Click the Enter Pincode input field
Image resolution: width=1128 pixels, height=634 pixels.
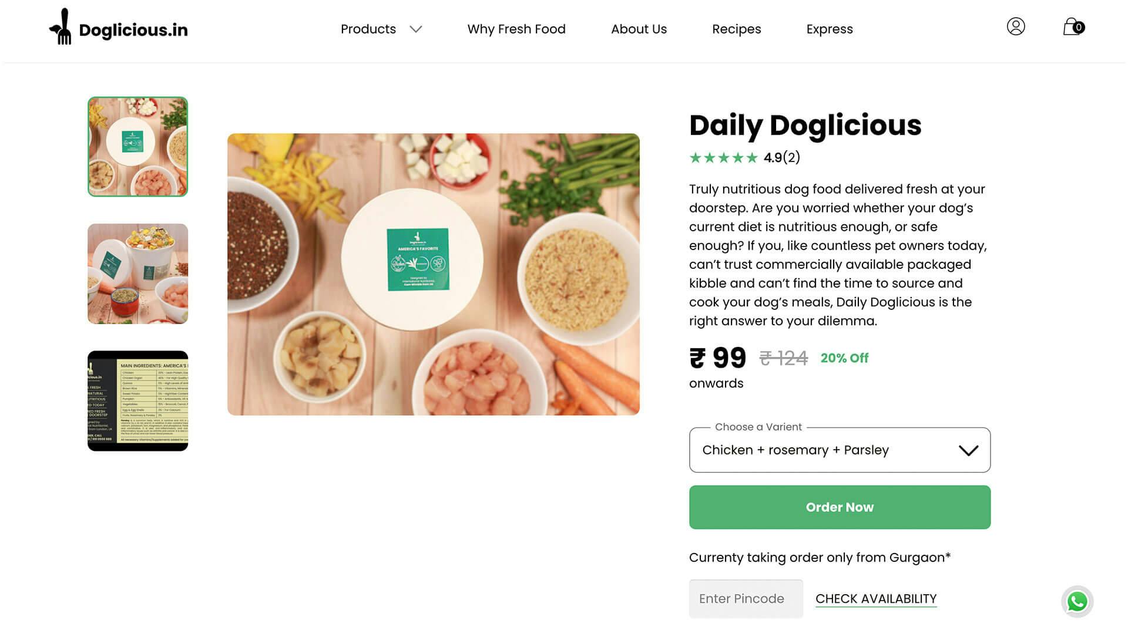click(x=746, y=598)
